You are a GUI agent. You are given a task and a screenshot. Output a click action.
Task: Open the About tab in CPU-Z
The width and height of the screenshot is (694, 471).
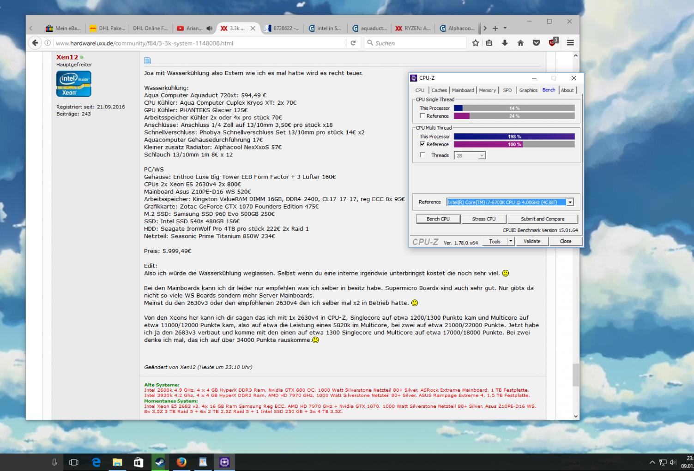(567, 90)
